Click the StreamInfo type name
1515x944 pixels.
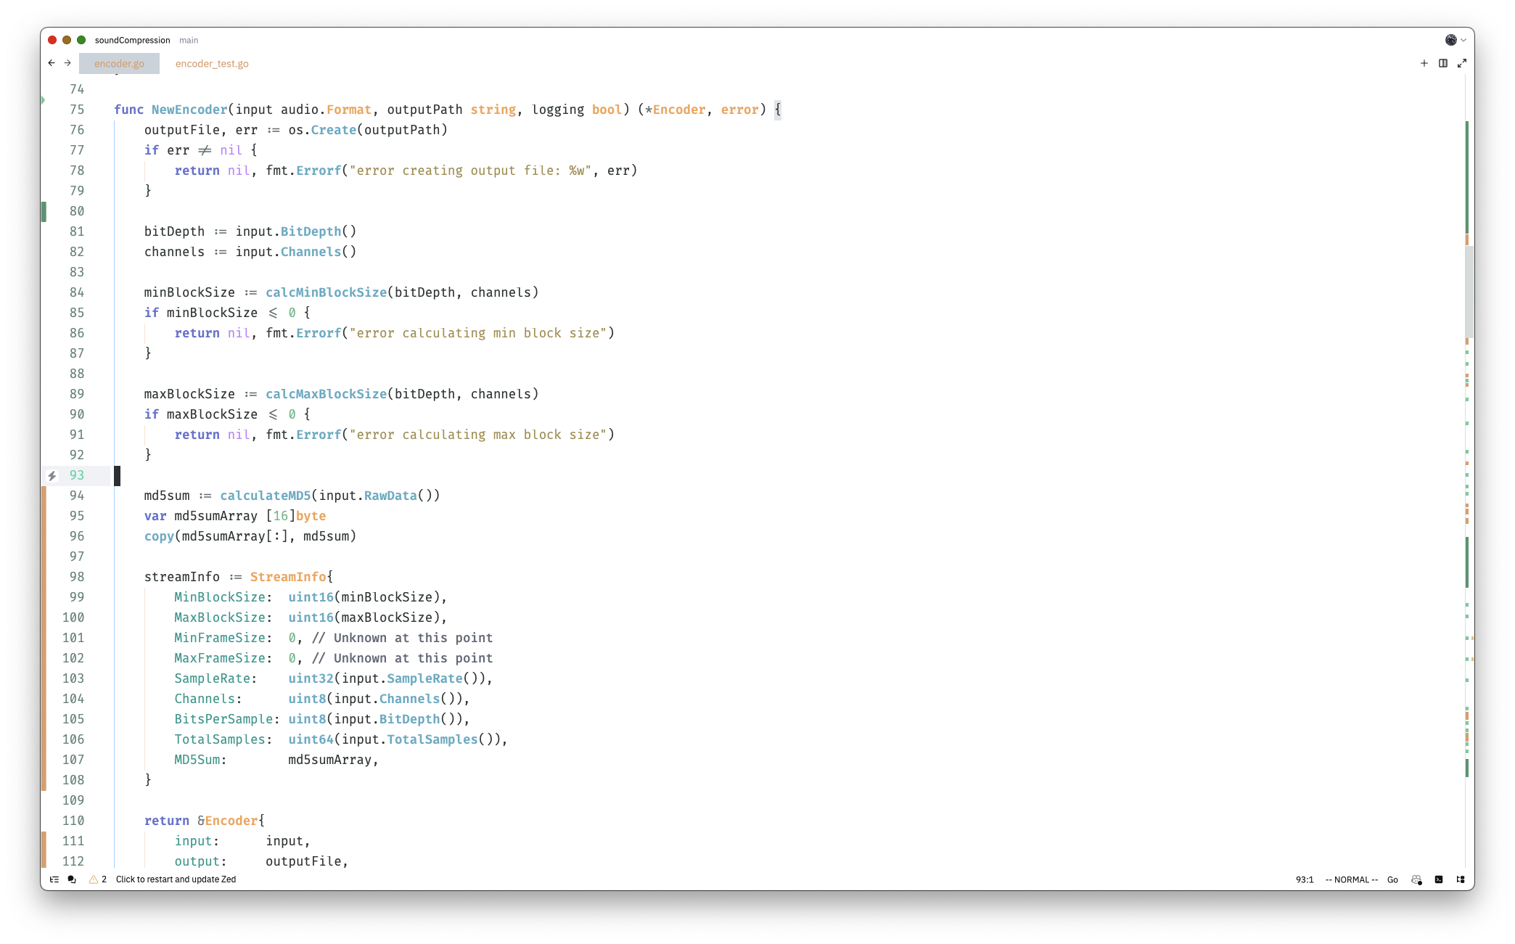(288, 577)
